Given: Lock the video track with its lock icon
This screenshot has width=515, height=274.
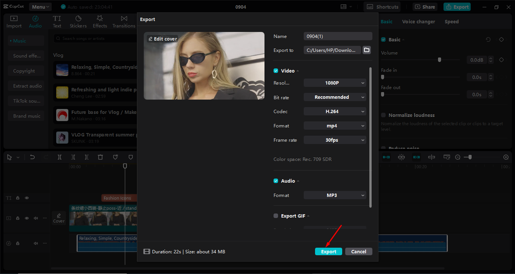Looking at the screenshot, I should click(x=18, y=218).
